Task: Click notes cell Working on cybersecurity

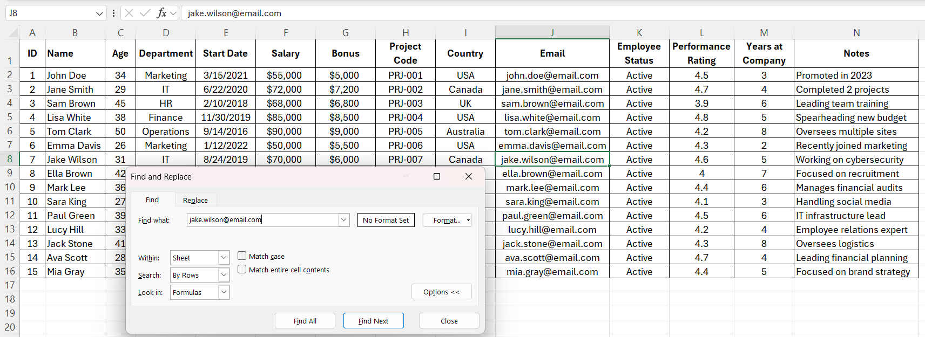Action: (856, 160)
